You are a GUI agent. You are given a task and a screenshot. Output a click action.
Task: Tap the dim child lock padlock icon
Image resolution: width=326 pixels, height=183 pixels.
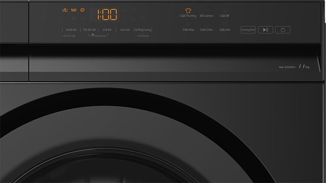tap(82, 19)
